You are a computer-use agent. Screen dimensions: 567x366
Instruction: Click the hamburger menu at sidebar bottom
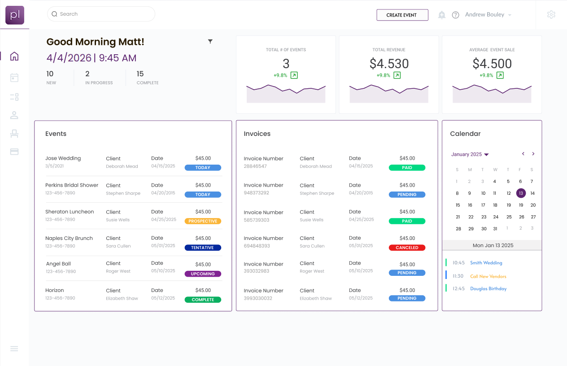point(14,349)
